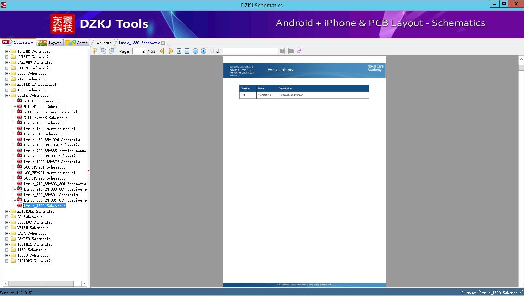The width and height of the screenshot is (524, 296).
Task: Select the ONEPLUS Schematic folder
Action: (x=35, y=222)
